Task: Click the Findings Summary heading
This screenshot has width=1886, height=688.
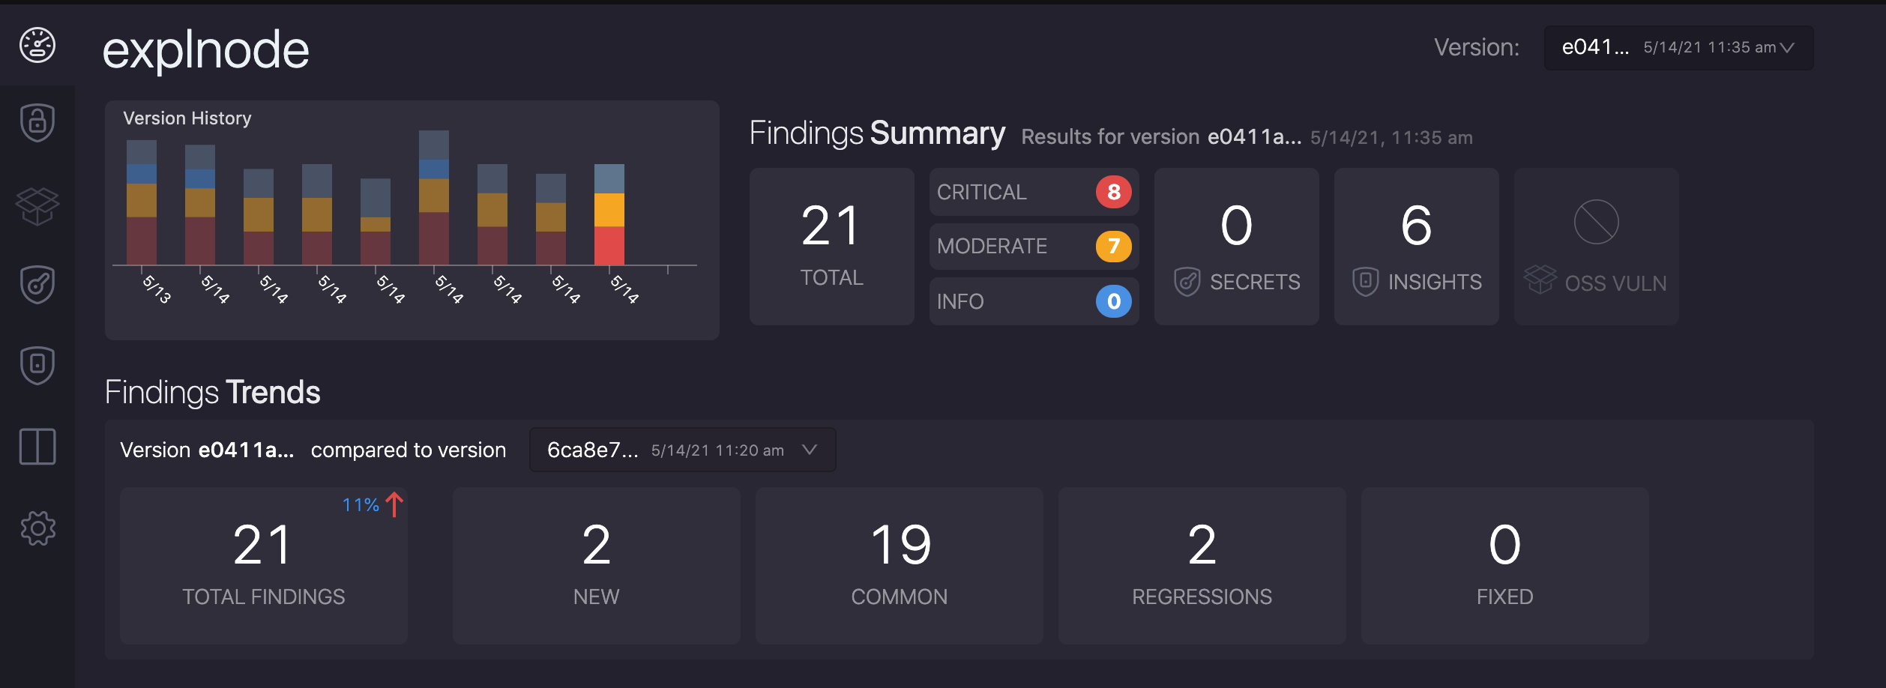Action: pos(877,133)
